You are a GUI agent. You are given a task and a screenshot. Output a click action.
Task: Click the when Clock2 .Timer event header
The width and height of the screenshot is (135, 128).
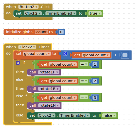(x=28, y=47)
